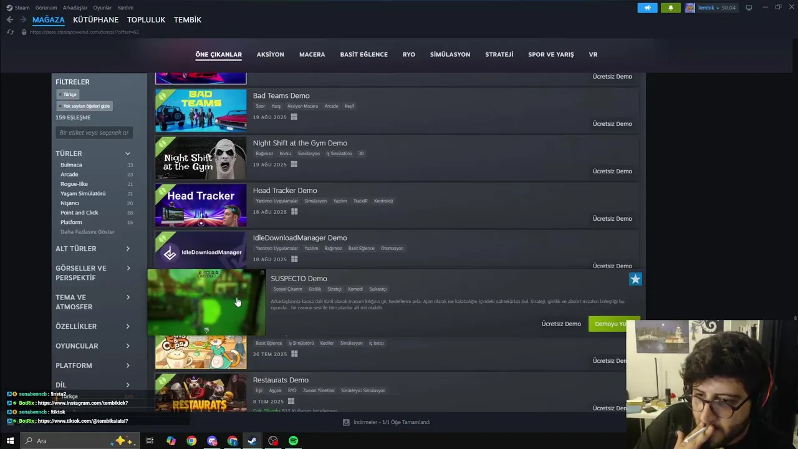
Task: Select VR tab
Action: tap(593, 54)
